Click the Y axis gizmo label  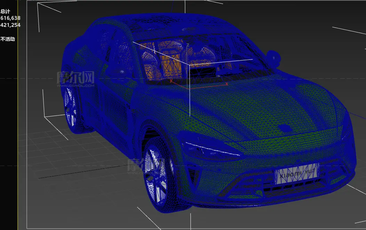tap(171, 81)
